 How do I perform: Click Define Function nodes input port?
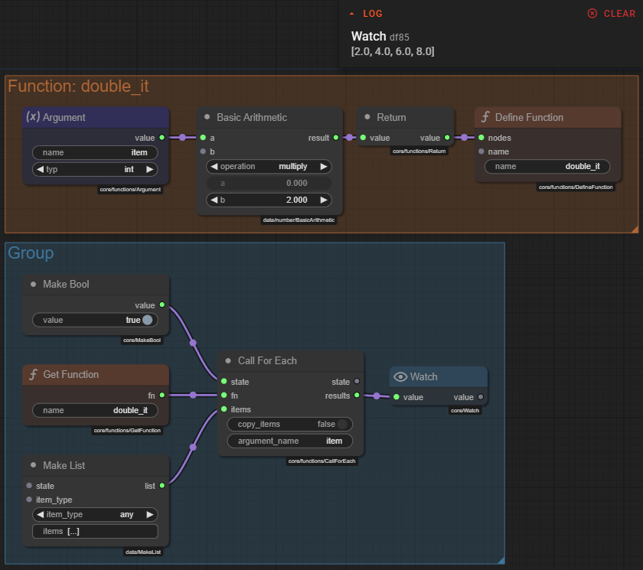coord(481,137)
